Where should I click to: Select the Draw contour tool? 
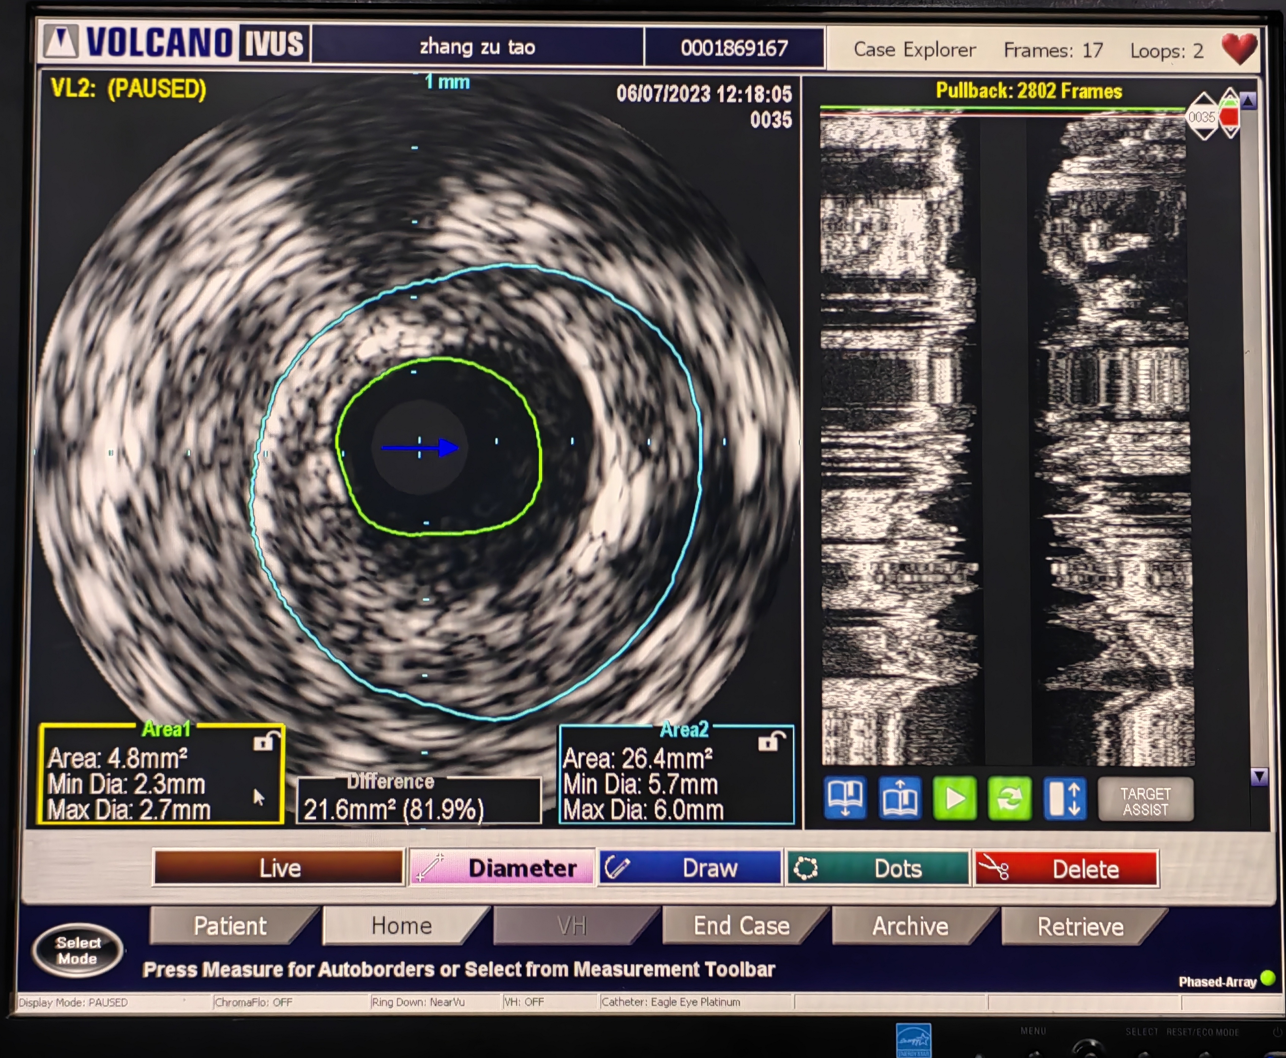tap(691, 868)
